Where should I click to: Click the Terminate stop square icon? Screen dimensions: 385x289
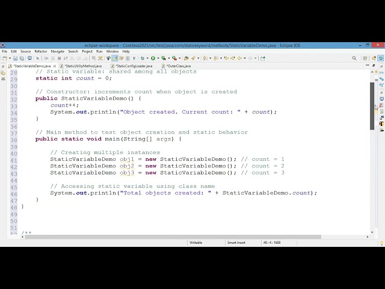point(59,58)
